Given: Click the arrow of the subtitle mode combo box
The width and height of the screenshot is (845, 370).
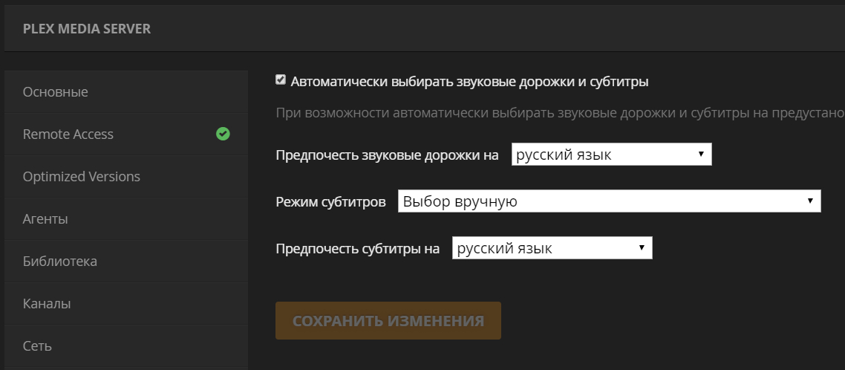Looking at the screenshot, I should (809, 202).
